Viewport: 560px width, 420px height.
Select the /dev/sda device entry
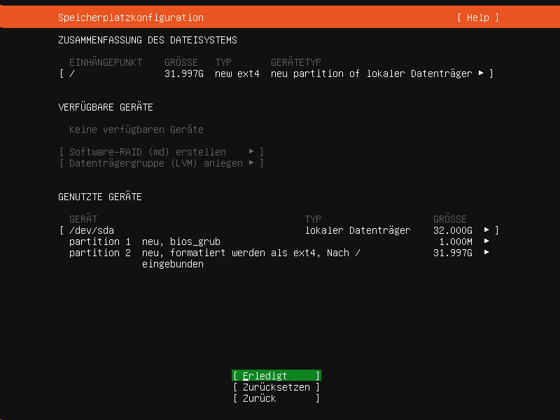tap(92, 230)
